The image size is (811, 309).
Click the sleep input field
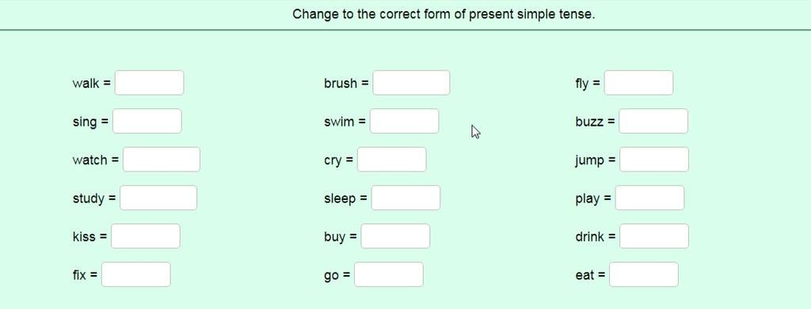pos(405,198)
